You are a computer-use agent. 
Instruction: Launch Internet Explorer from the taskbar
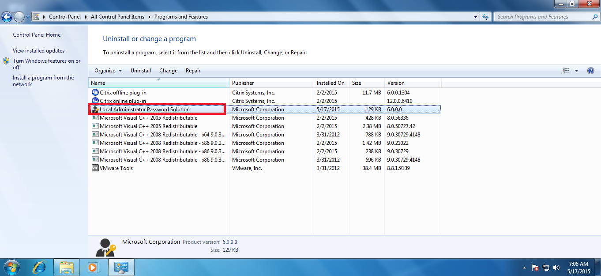(x=39, y=267)
